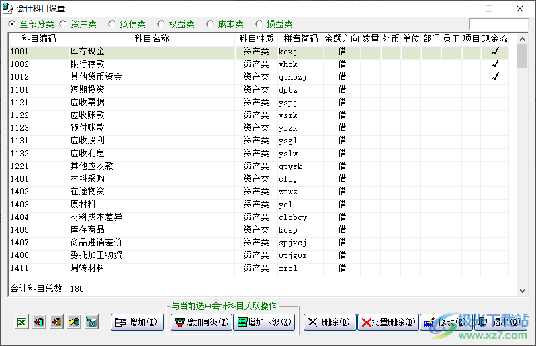Click the 数量 column header
Image resolution: width=536 pixels, height=346 pixels.
coord(371,39)
